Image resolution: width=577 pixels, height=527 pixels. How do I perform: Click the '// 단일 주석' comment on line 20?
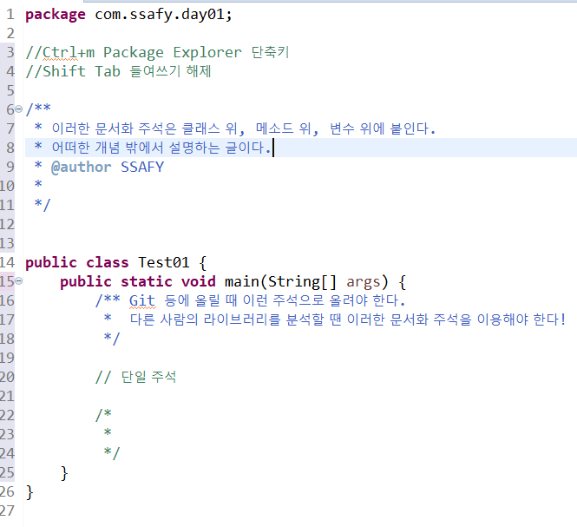point(135,377)
